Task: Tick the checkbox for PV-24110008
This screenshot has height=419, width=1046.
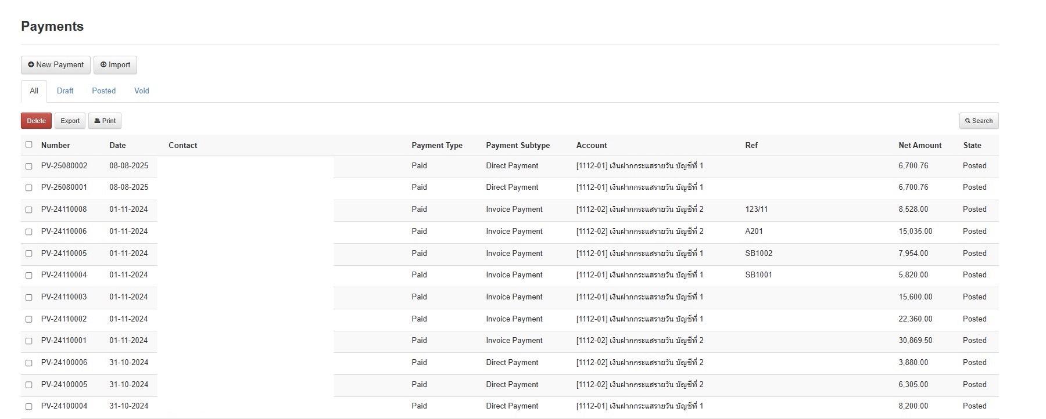Action: point(29,210)
